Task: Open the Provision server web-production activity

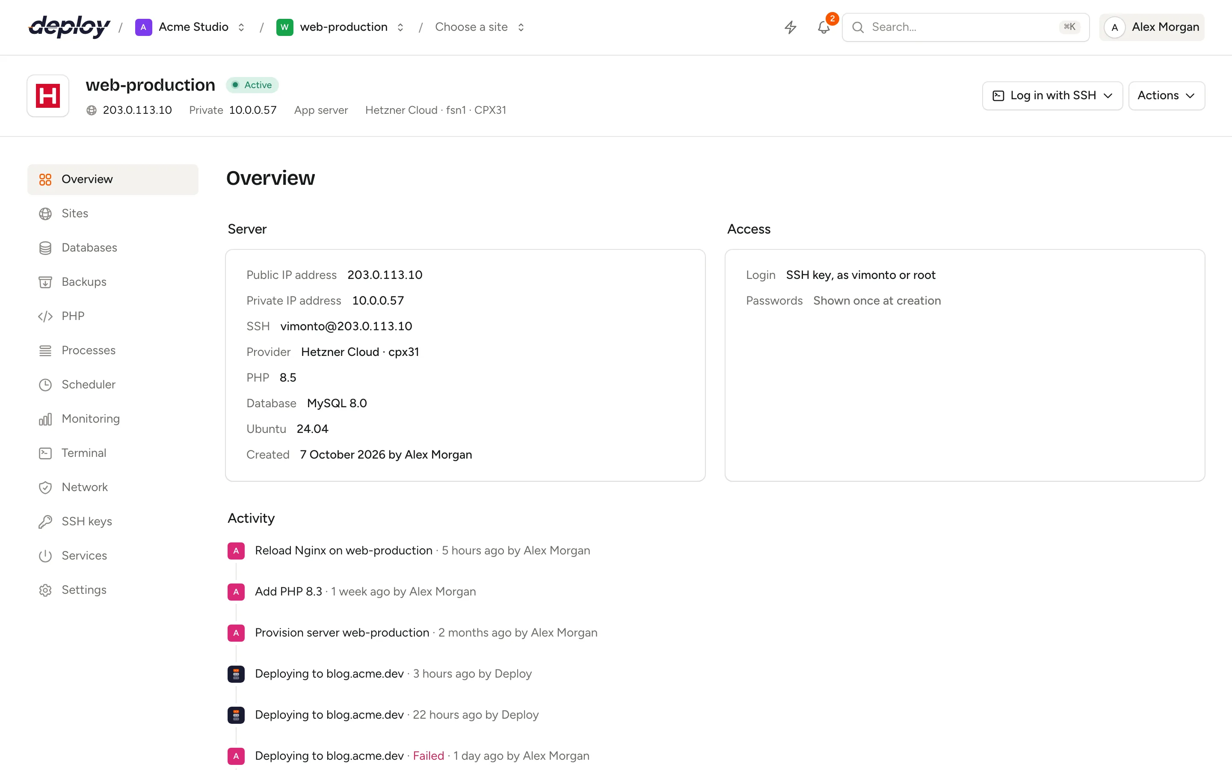Action: tap(342, 633)
